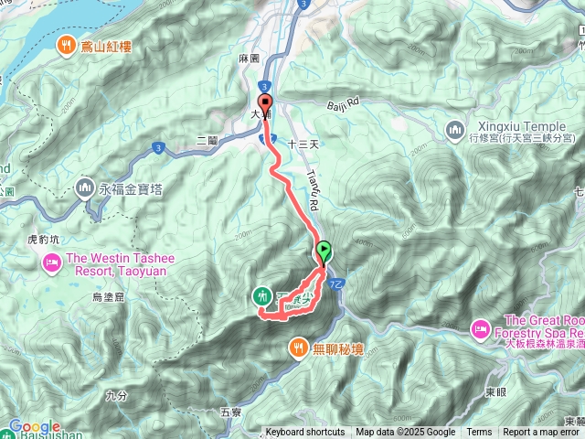Screen dimensions: 585x439
Task: Open the 無聊秘境 restaurant pin
Action: coord(299,349)
